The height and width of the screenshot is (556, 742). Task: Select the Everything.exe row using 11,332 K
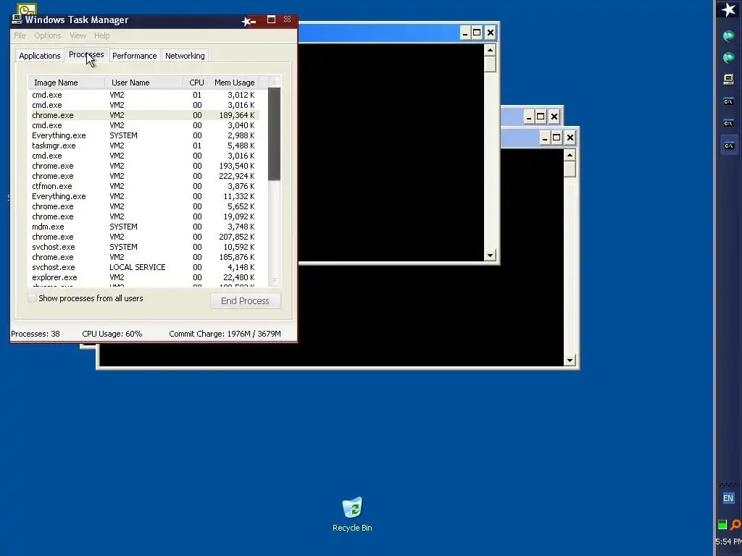[144, 196]
